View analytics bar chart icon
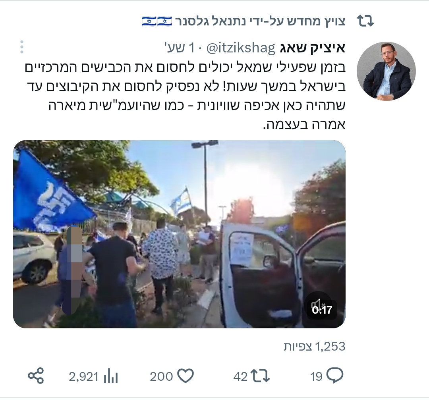 pos(111,376)
